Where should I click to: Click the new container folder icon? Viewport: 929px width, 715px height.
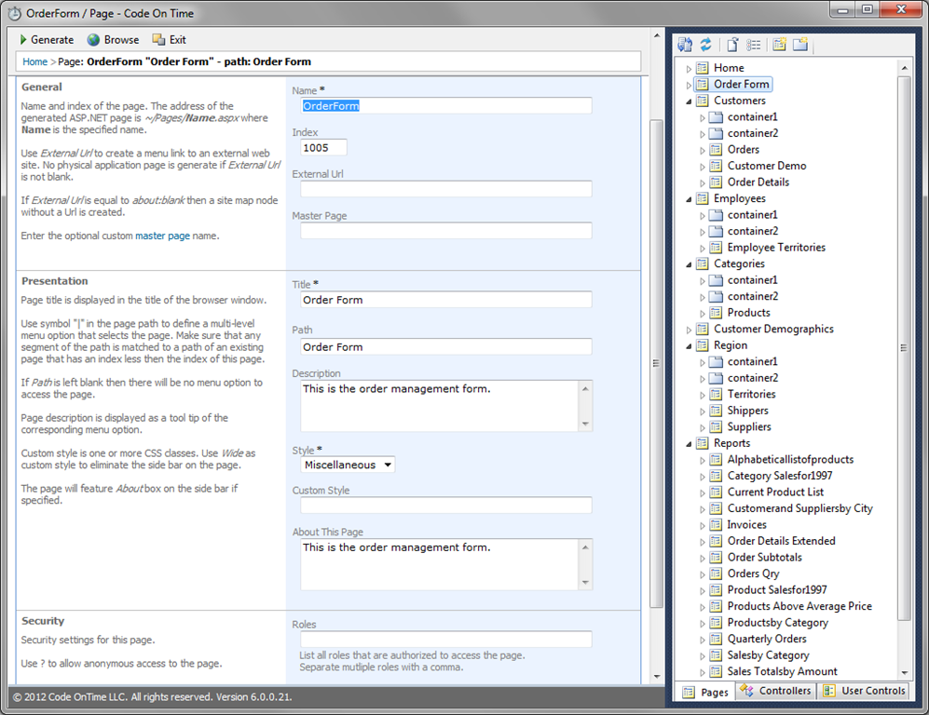800,45
